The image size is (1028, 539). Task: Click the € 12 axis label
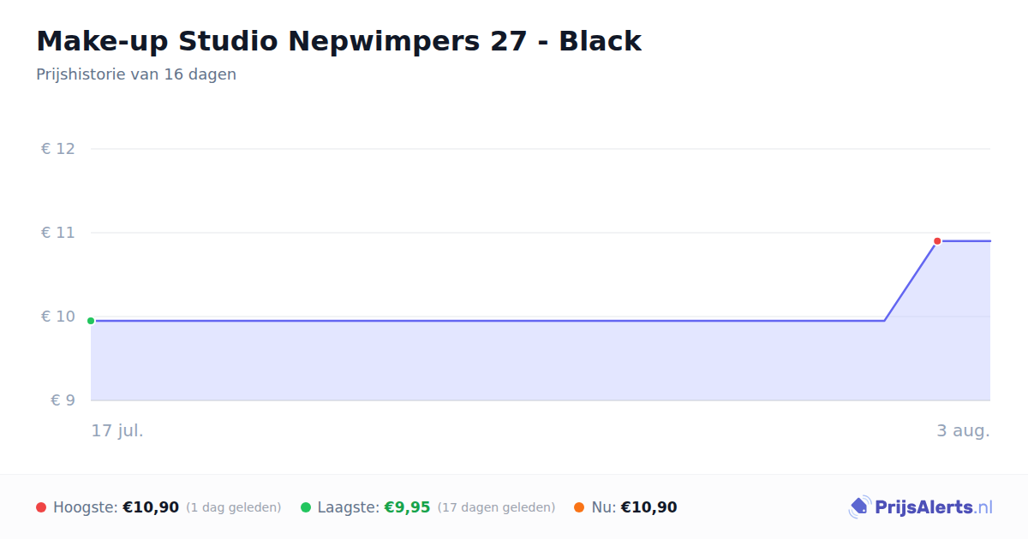point(58,149)
